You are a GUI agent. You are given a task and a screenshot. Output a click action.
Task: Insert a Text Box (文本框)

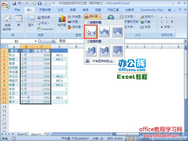(128, 16)
